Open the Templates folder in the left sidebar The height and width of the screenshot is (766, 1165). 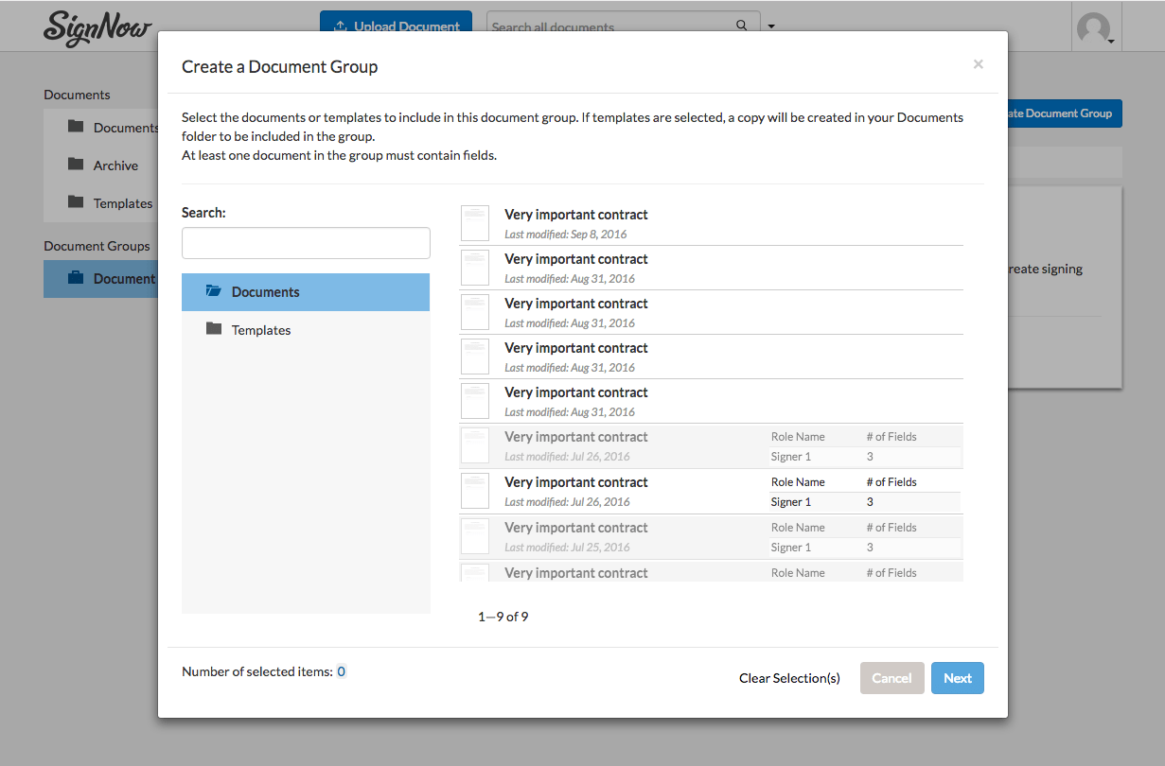(x=123, y=202)
